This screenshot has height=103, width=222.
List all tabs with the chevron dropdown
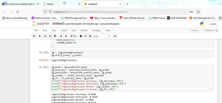(220, 4)
